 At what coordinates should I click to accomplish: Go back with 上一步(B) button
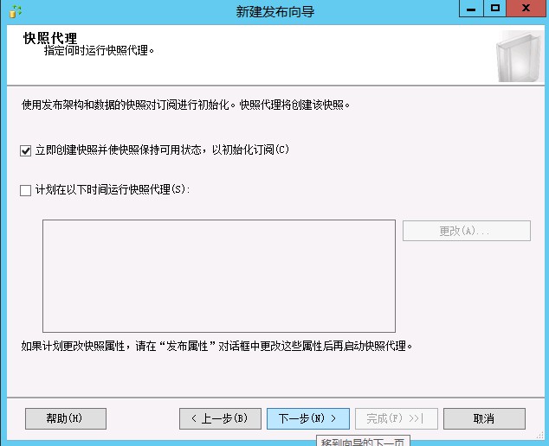(x=219, y=418)
